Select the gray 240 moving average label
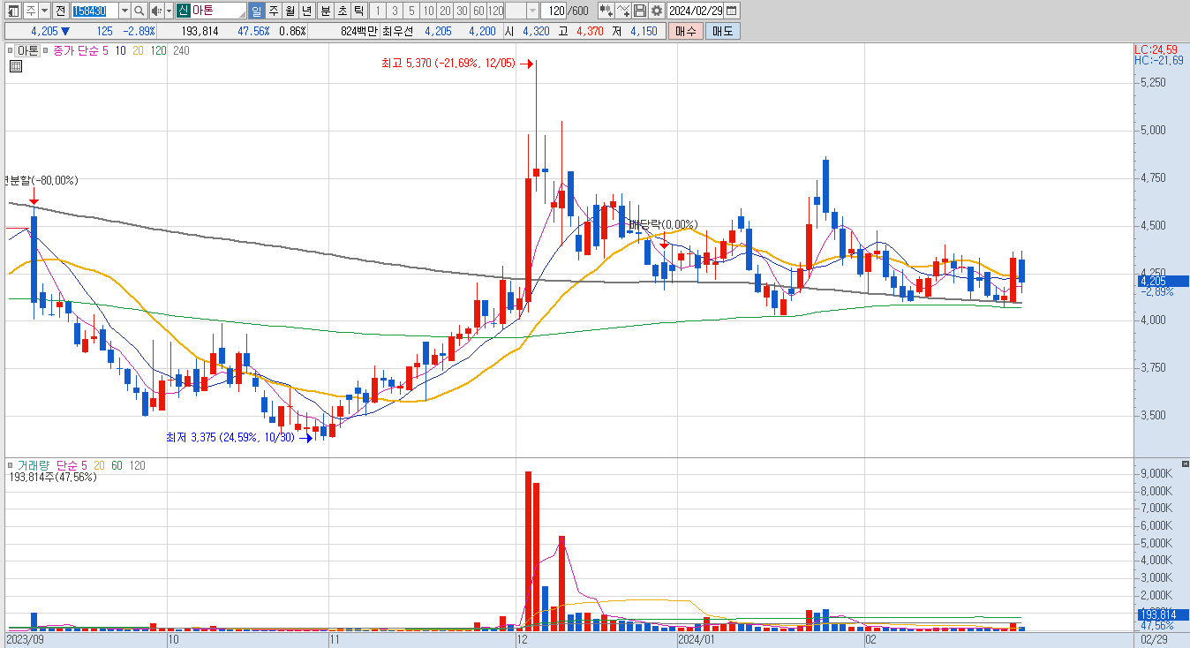 [181, 51]
